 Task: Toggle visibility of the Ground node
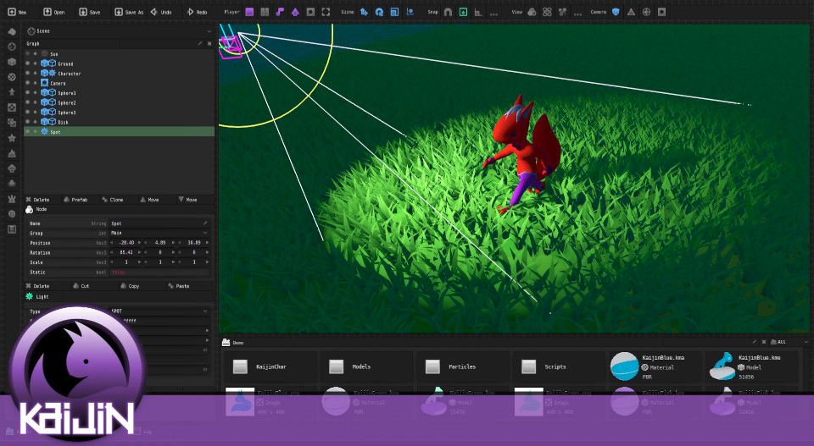[x=27, y=63]
